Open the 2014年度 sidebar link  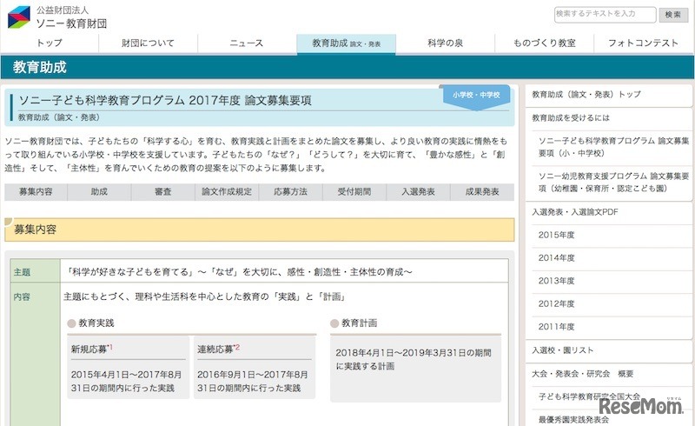(556, 258)
